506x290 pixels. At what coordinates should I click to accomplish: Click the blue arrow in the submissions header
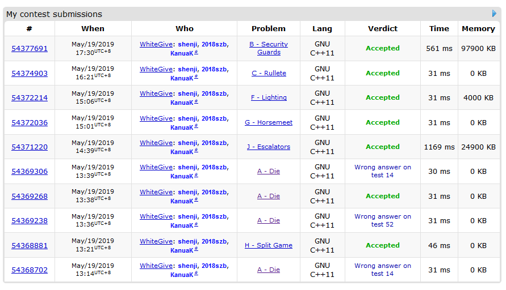click(x=494, y=14)
